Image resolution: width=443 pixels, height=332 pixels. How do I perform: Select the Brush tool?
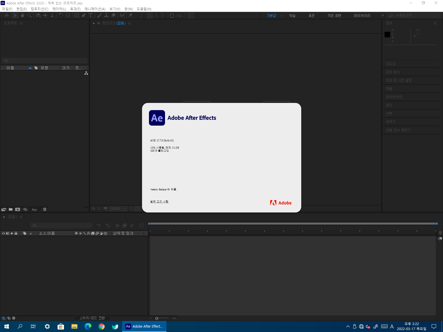coord(99,15)
